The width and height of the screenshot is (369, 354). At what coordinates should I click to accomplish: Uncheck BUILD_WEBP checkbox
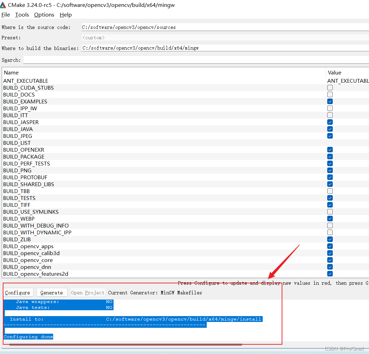pyautogui.click(x=330, y=219)
